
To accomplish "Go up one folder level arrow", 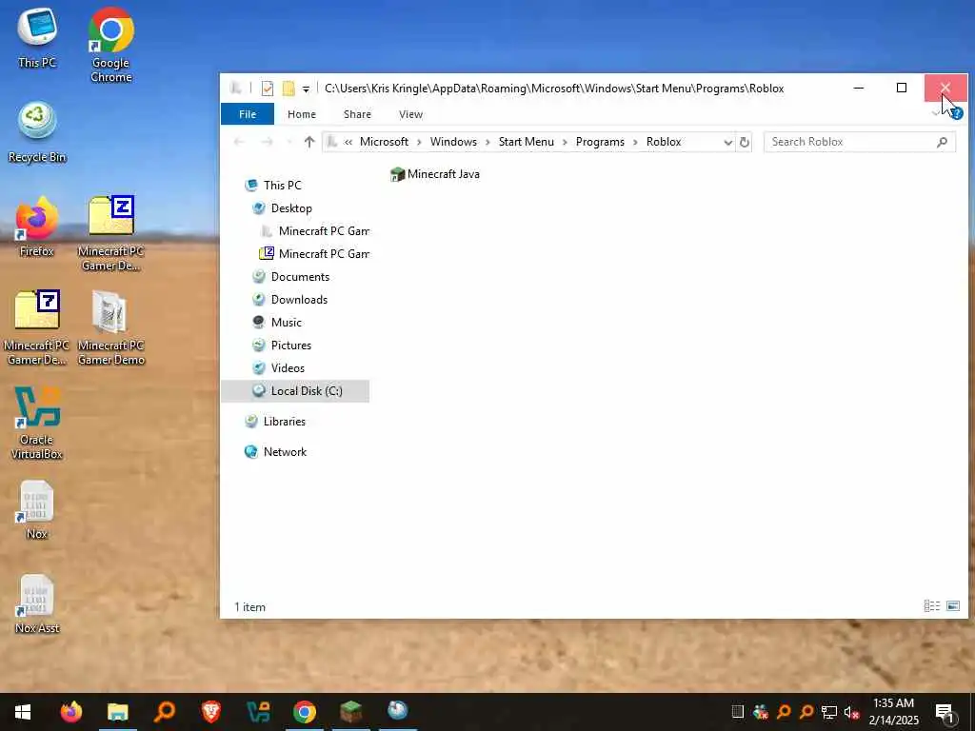I will tap(309, 142).
